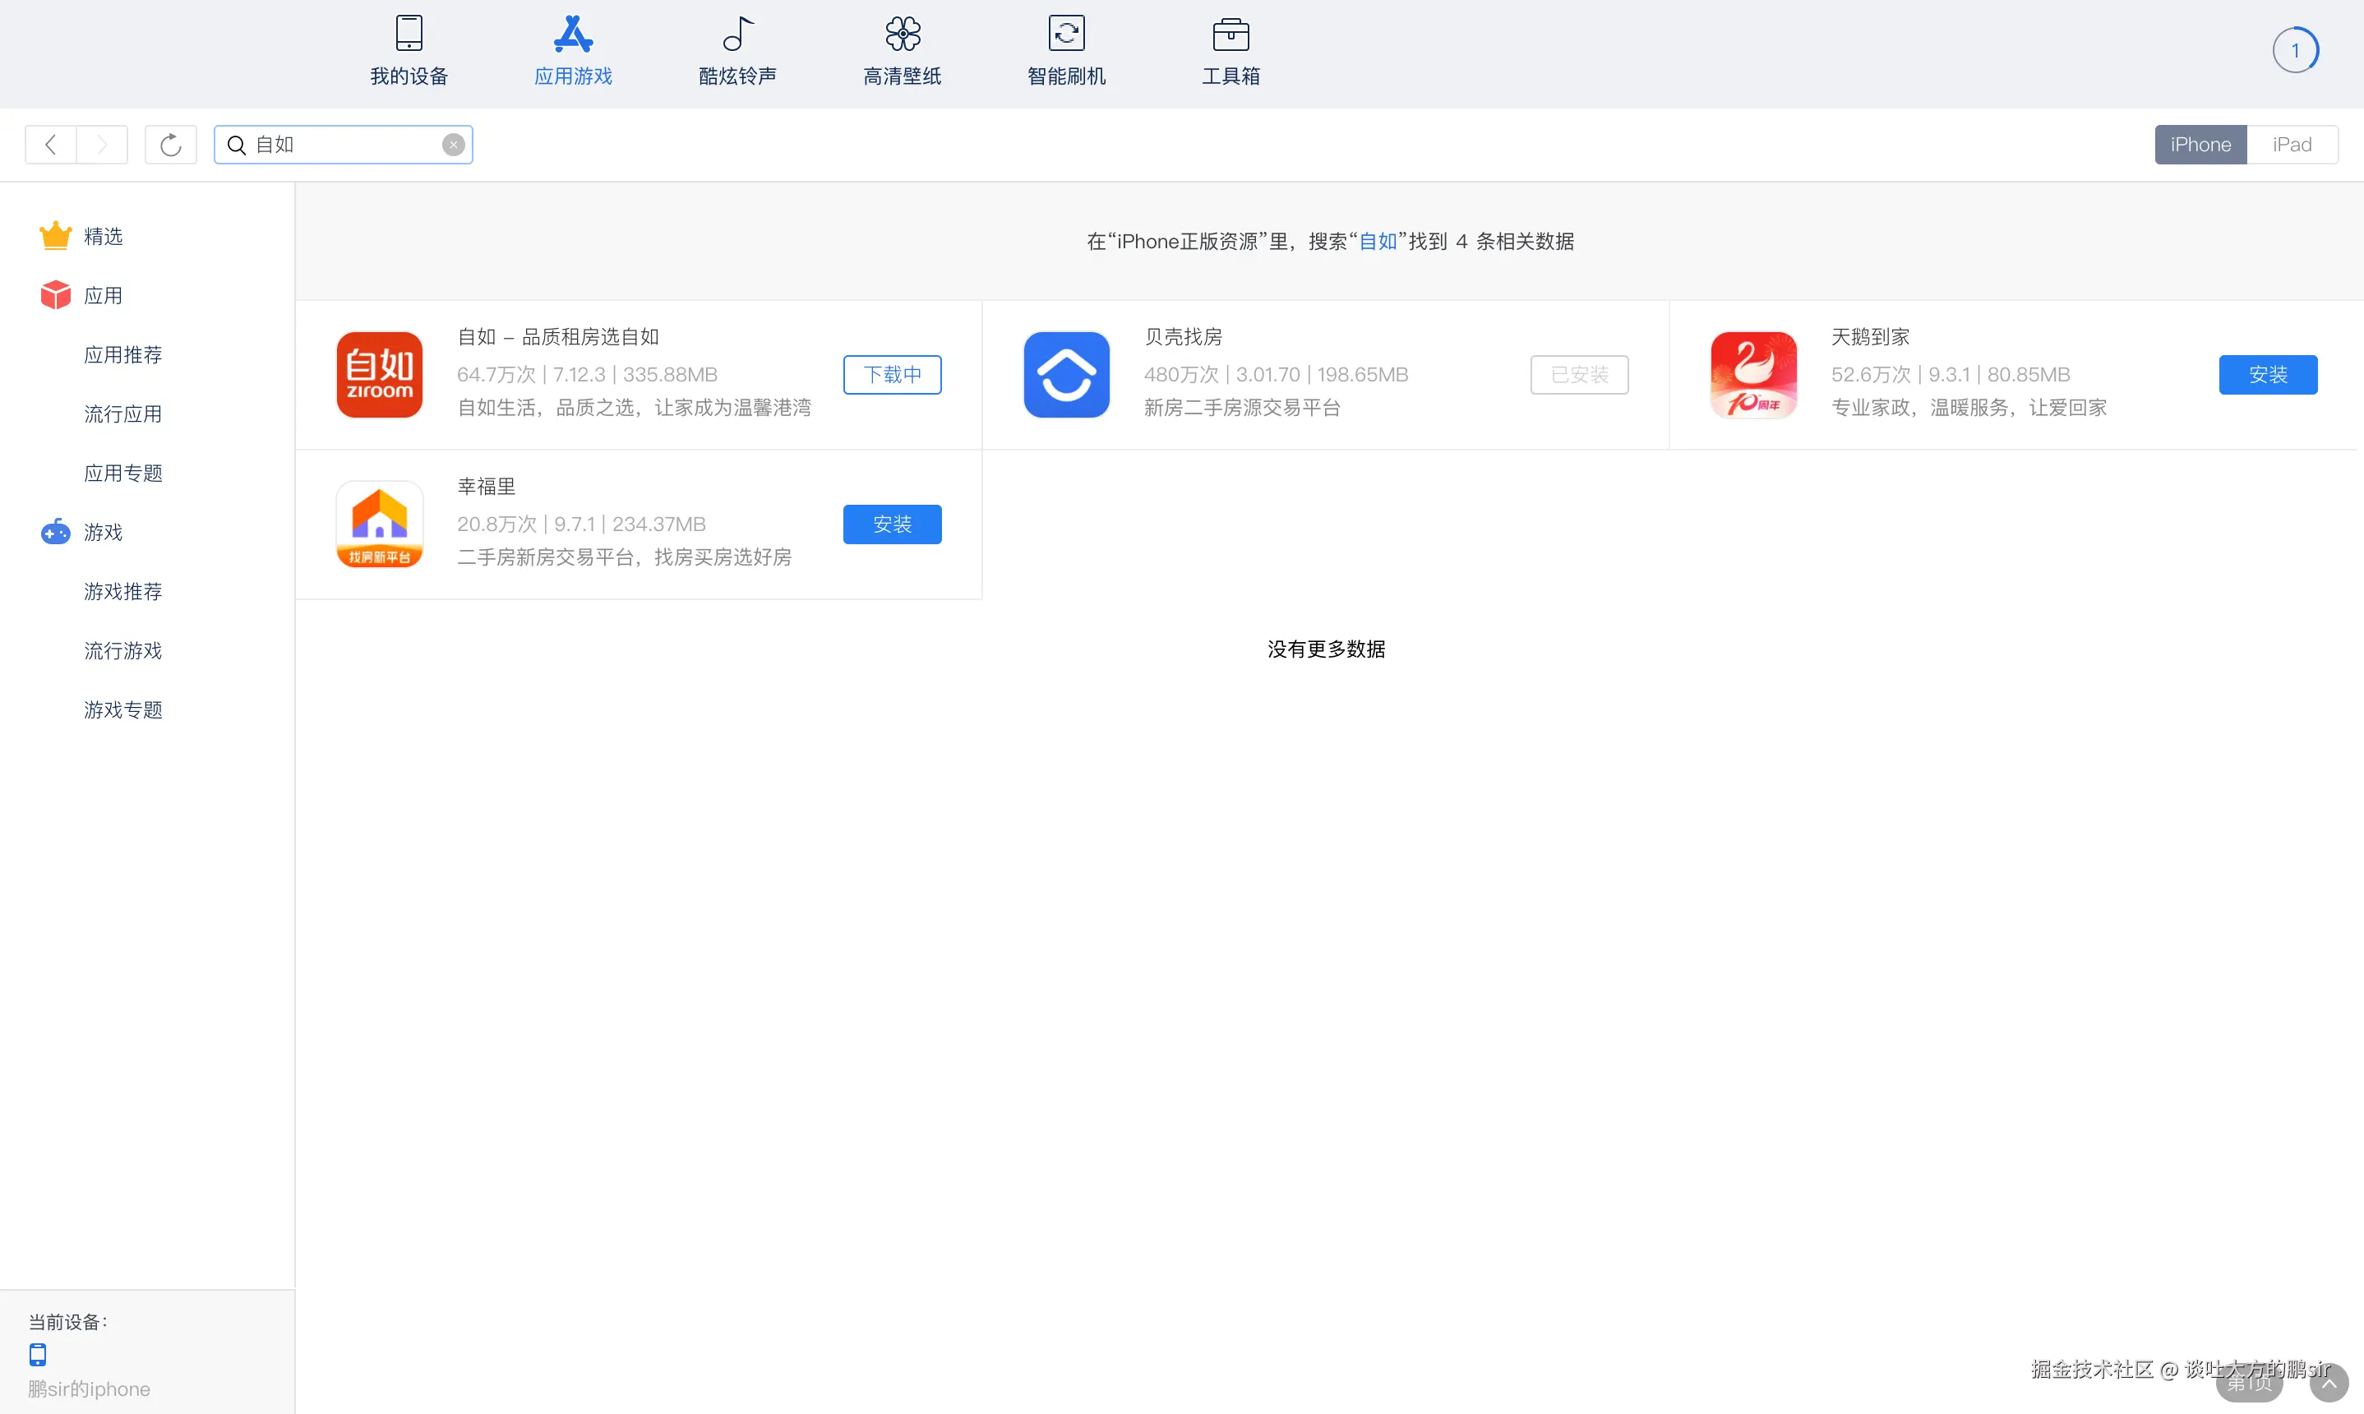Open the My Device (我的设备) section
This screenshot has width=2364, height=1414.
pyautogui.click(x=409, y=50)
